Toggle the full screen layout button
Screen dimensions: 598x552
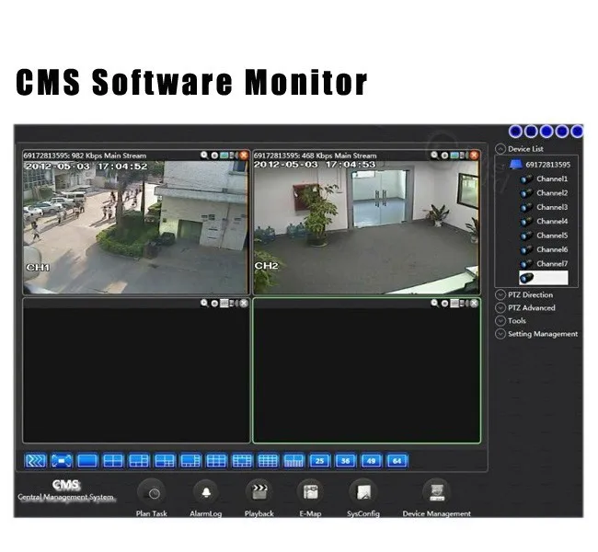coord(62,460)
